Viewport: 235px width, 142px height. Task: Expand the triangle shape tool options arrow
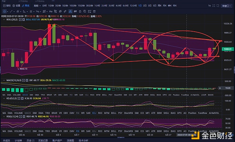click(27, 11)
